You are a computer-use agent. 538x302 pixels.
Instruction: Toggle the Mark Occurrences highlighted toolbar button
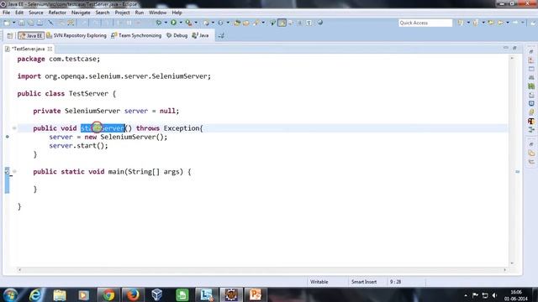pyautogui.click(x=282, y=23)
